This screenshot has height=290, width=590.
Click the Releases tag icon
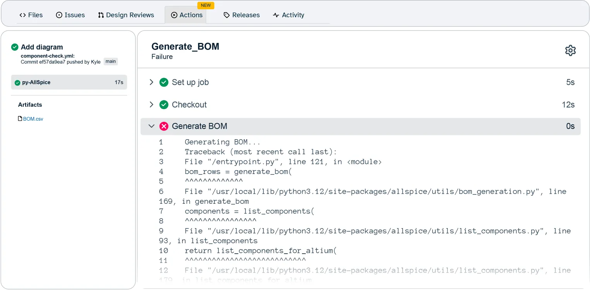pyautogui.click(x=227, y=15)
